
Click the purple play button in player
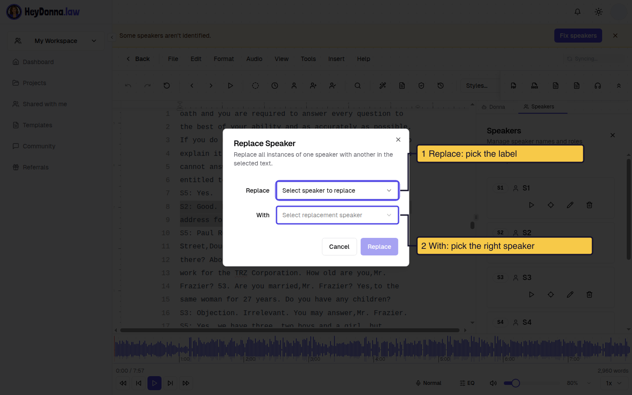pyautogui.click(x=154, y=383)
